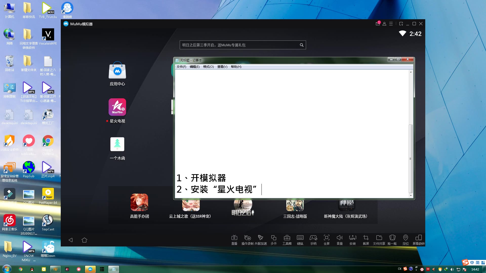The image size is (486, 273).
Task: Open PopSub desktop shortcut
Action: point(29,169)
